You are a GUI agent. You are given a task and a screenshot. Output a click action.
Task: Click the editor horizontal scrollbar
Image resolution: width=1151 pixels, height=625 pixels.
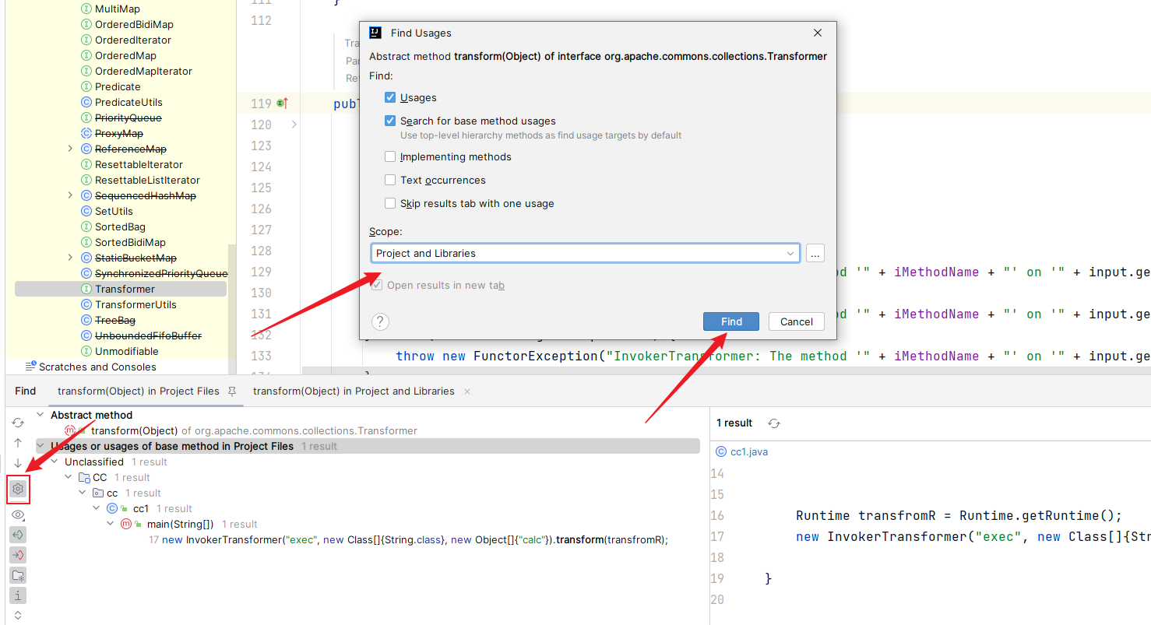point(726,369)
